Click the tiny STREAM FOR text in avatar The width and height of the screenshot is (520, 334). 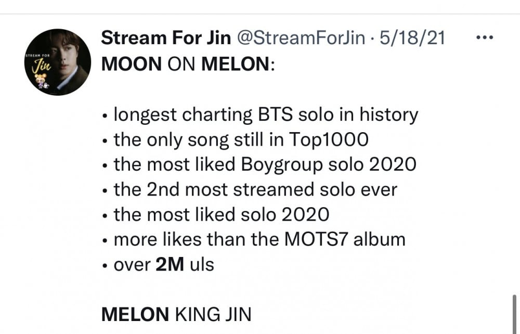37,56
